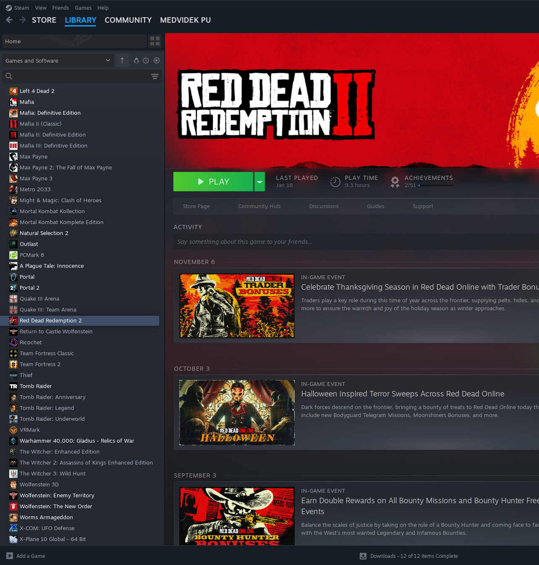Screen dimensions: 539x565
Task: Click the play time clock icon
Action: click(x=335, y=182)
